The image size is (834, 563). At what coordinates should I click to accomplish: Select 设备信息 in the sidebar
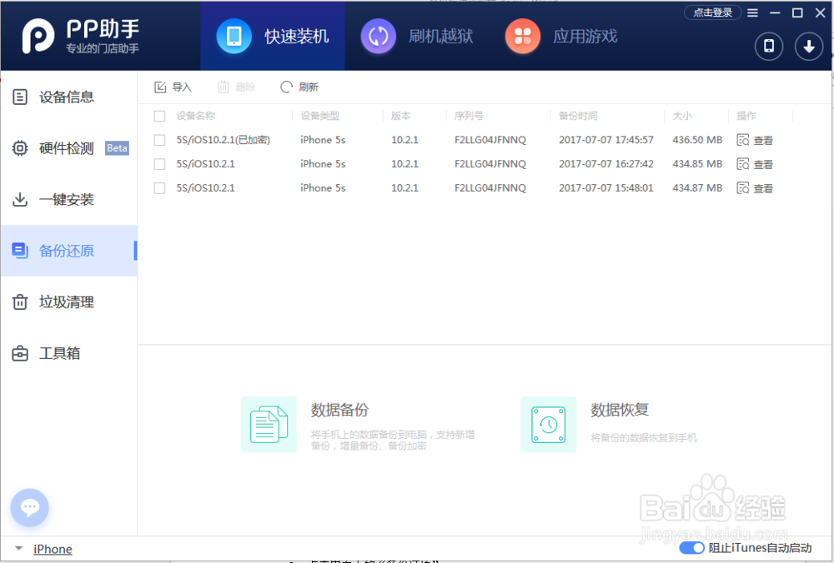tap(69, 97)
